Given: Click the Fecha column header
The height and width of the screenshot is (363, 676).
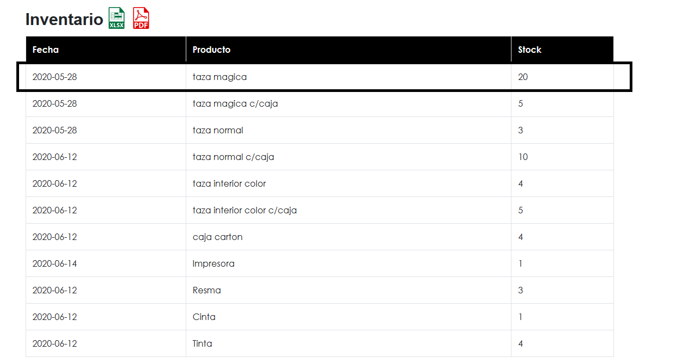Looking at the screenshot, I should (x=106, y=50).
